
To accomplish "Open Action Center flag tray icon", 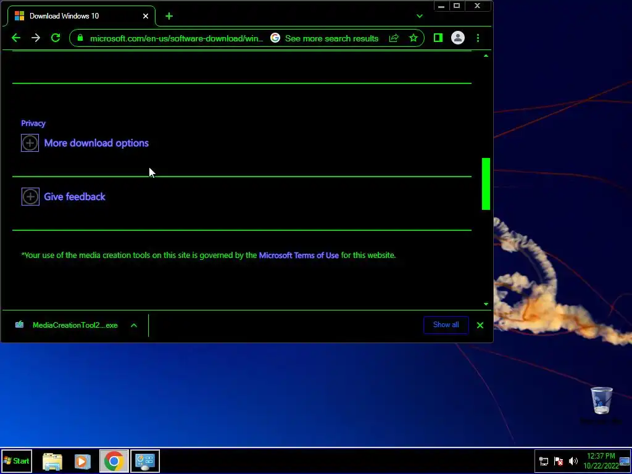I will 559,461.
